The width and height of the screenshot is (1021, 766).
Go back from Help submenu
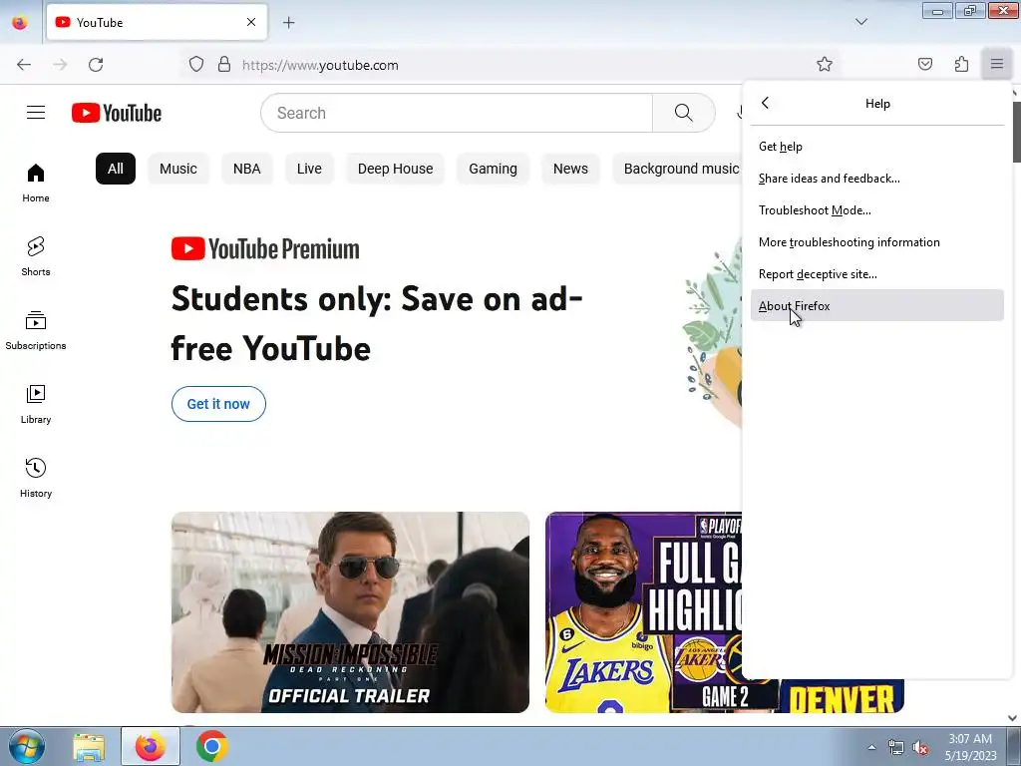765,103
